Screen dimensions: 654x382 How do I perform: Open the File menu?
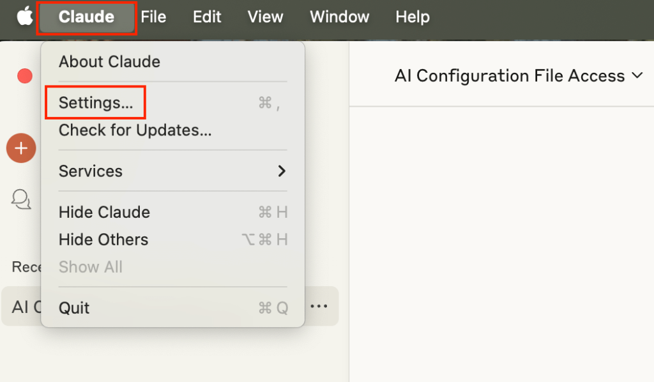153,17
